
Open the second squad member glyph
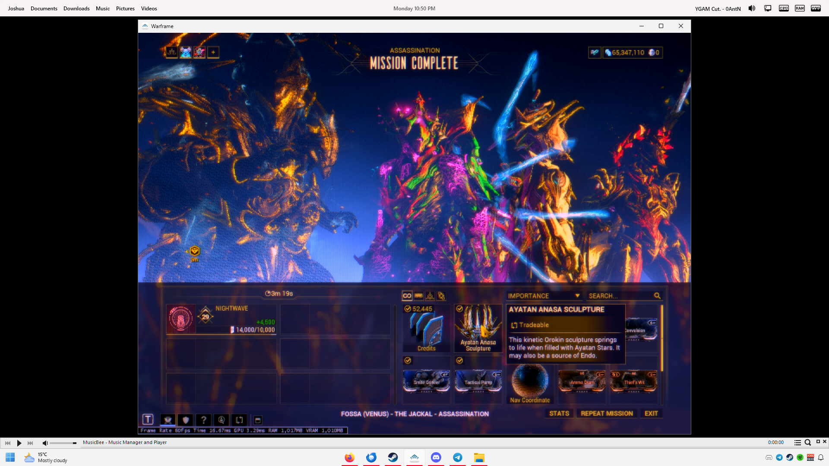(x=186, y=52)
